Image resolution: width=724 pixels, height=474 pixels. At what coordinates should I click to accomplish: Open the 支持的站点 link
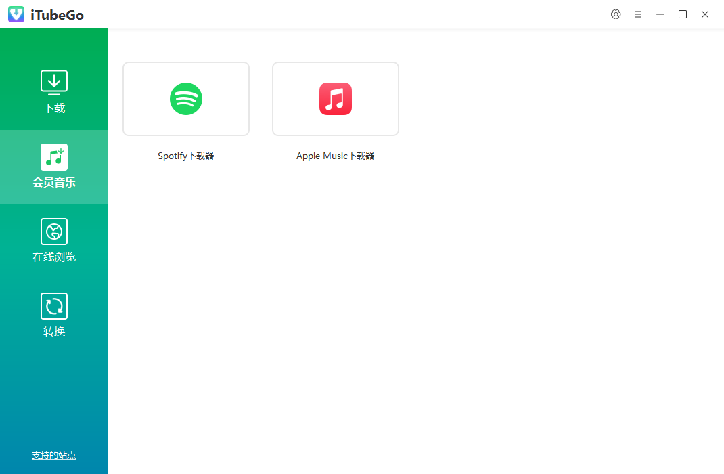[54, 456]
